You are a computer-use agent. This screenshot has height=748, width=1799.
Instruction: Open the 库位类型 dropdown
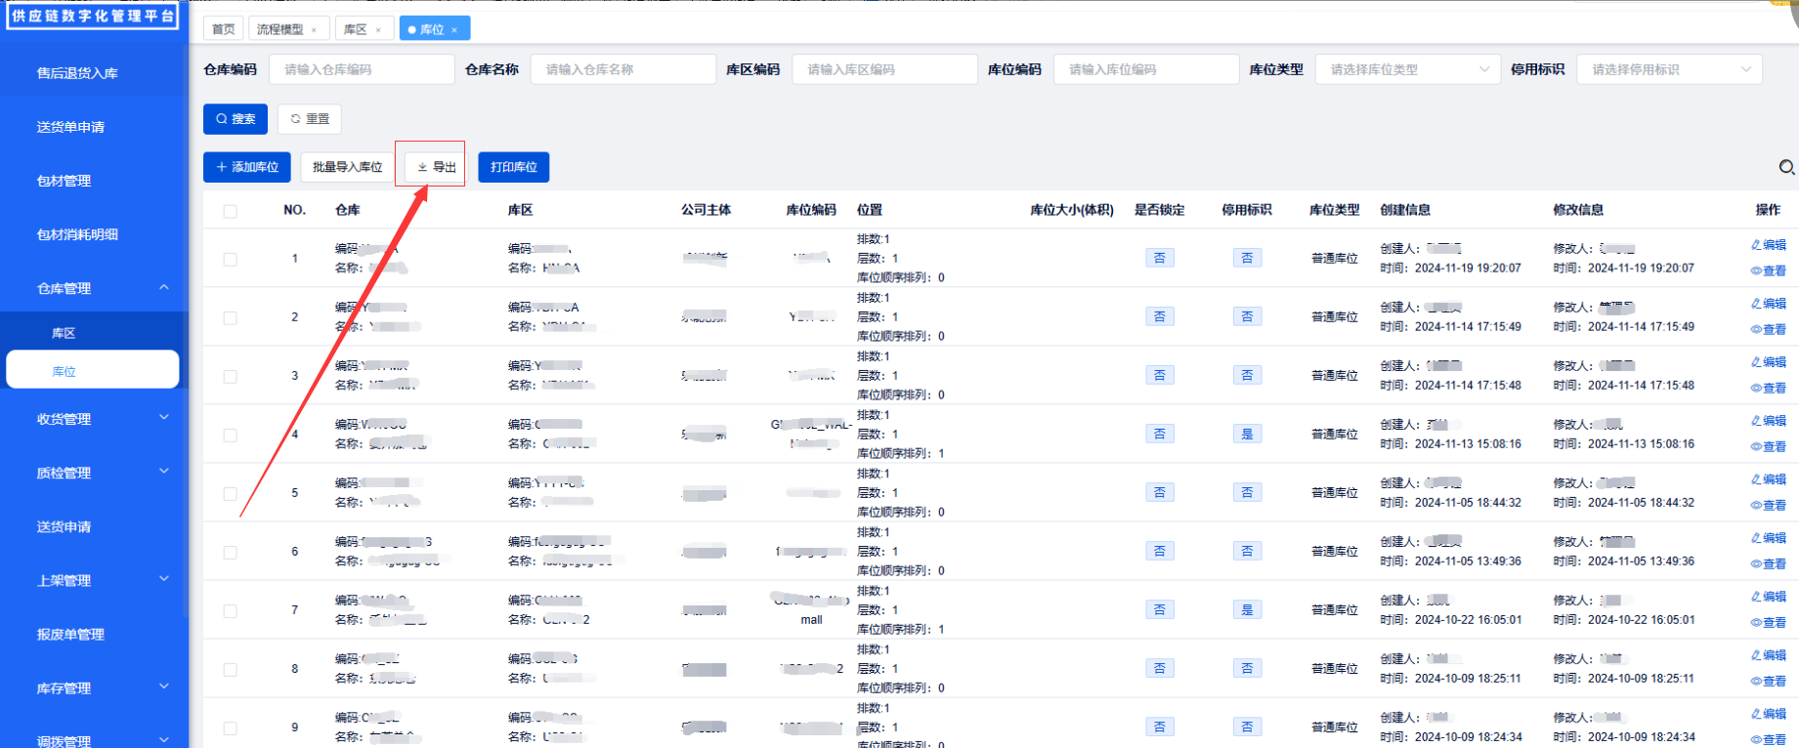pyautogui.click(x=1407, y=69)
